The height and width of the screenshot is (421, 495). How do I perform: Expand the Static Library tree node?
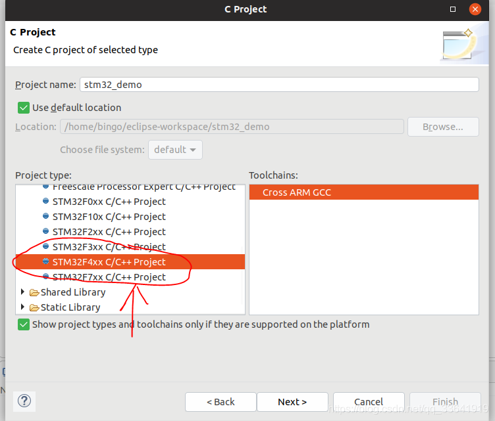(x=24, y=307)
